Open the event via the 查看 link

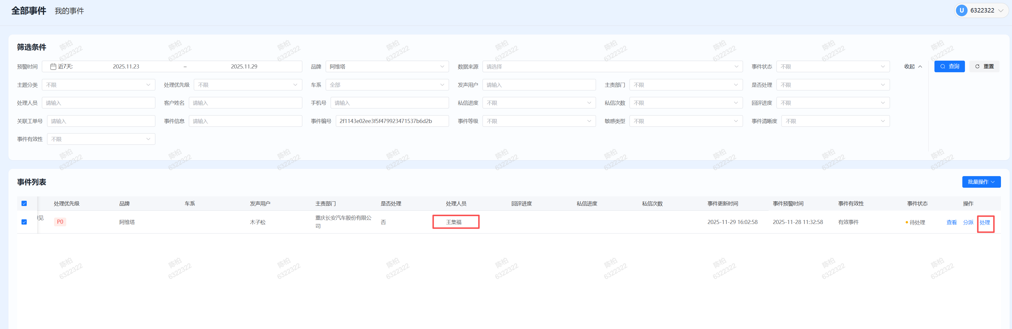pyautogui.click(x=952, y=222)
